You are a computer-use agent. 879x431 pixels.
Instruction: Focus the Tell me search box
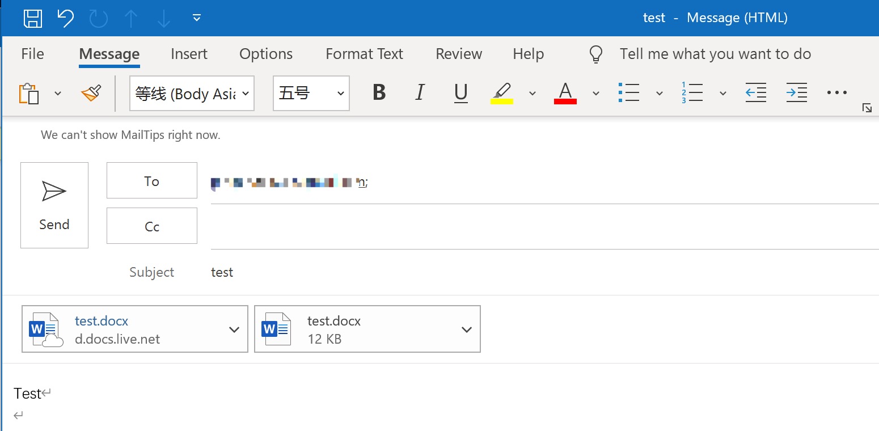pos(715,54)
